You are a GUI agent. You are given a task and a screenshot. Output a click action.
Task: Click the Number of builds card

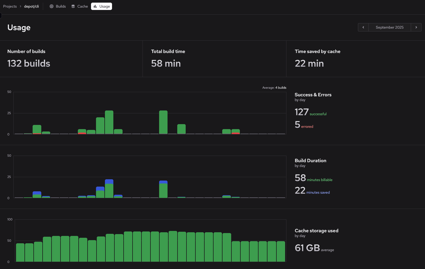click(71, 59)
